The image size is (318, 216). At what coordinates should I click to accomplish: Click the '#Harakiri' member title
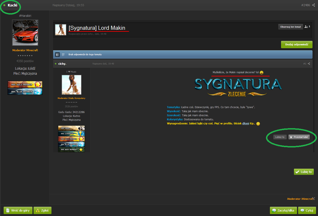(x=25, y=16)
